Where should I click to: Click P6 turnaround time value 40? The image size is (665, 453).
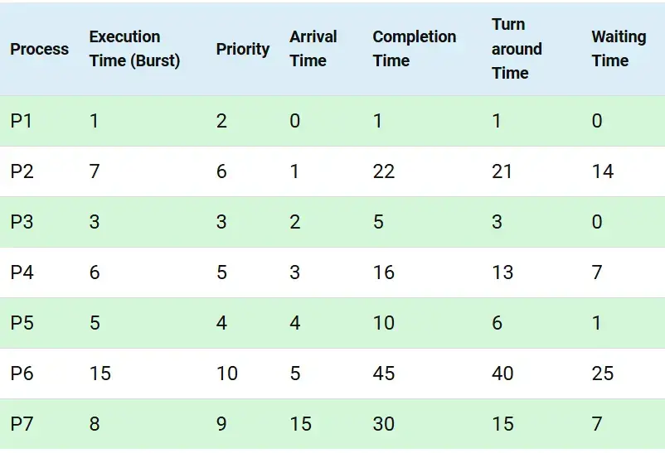502,373
